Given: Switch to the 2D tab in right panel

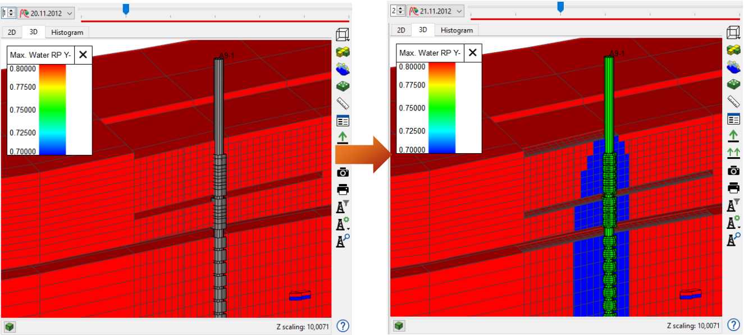Looking at the screenshot, I should tap(400, 30).
